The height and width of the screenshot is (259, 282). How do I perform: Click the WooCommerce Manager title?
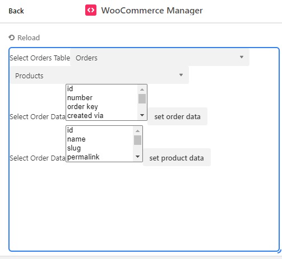[x=152, y=11]
